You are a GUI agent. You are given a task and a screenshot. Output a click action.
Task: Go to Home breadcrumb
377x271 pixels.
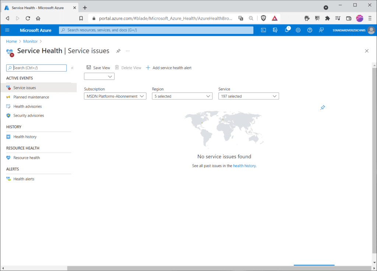[x=11, y=41]
